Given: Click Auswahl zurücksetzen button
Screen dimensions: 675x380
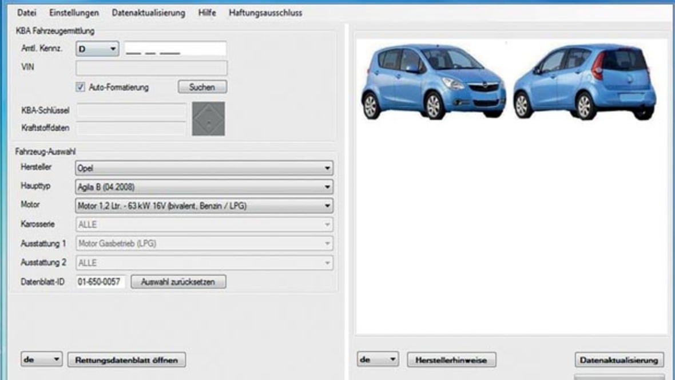Looking at the screenshot, I should (x=178, y=282).
